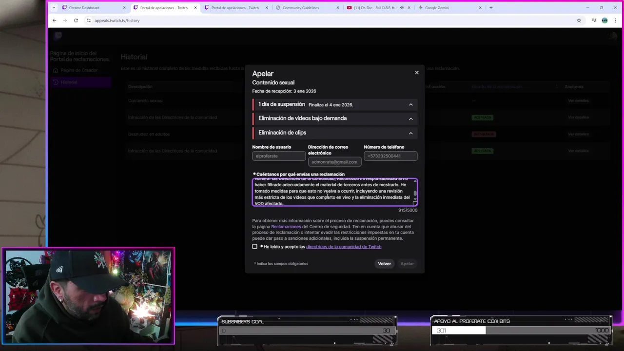This screenshot has height=351, width=624.
Task: Click the 'Número de teléfono' field
Action: [x=390, y=156]
